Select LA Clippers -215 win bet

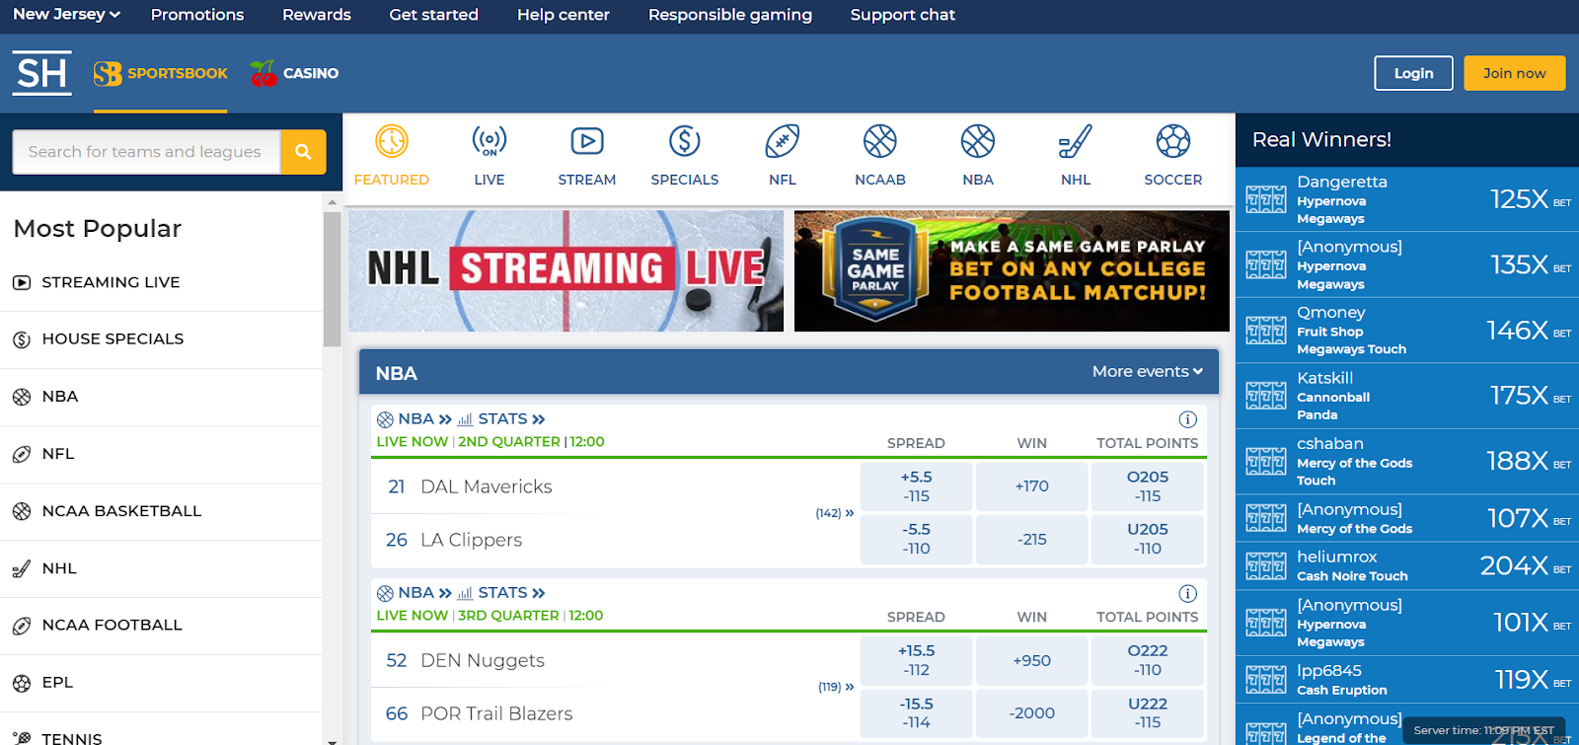tap(1032, 540)
